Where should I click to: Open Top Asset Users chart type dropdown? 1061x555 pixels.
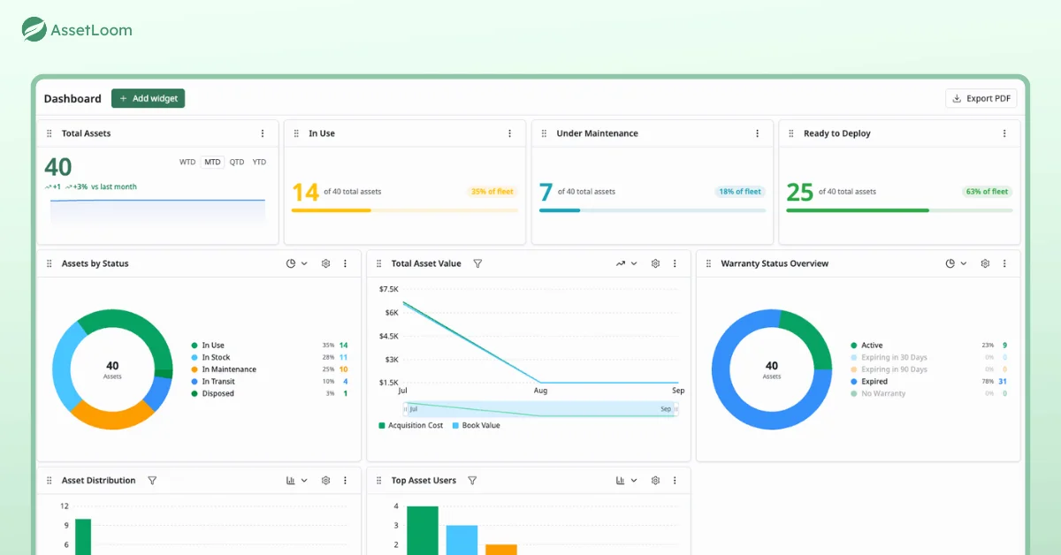coord(627,481)
